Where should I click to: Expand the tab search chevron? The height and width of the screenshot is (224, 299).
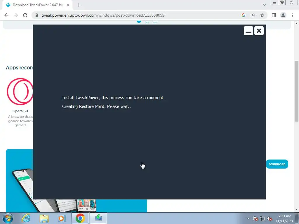(x=264, y=5)
